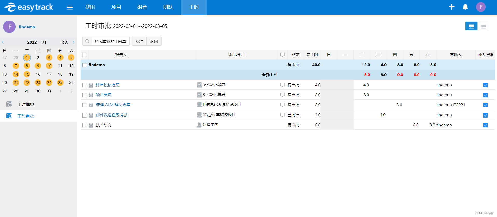
Task: Open the 项目支持 task link
Action: [x=104, y=95]
